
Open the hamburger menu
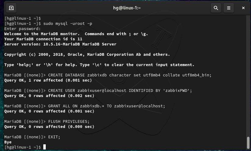(229, 8)
